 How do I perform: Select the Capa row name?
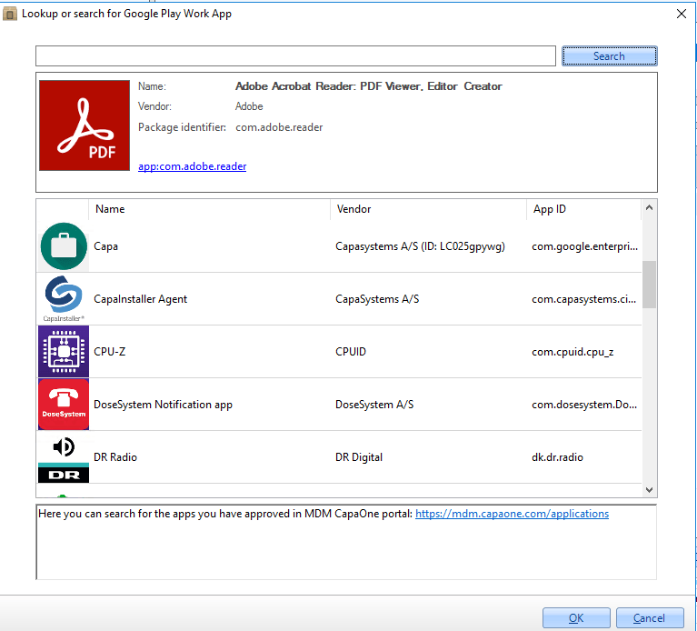(x=105, y=246)
